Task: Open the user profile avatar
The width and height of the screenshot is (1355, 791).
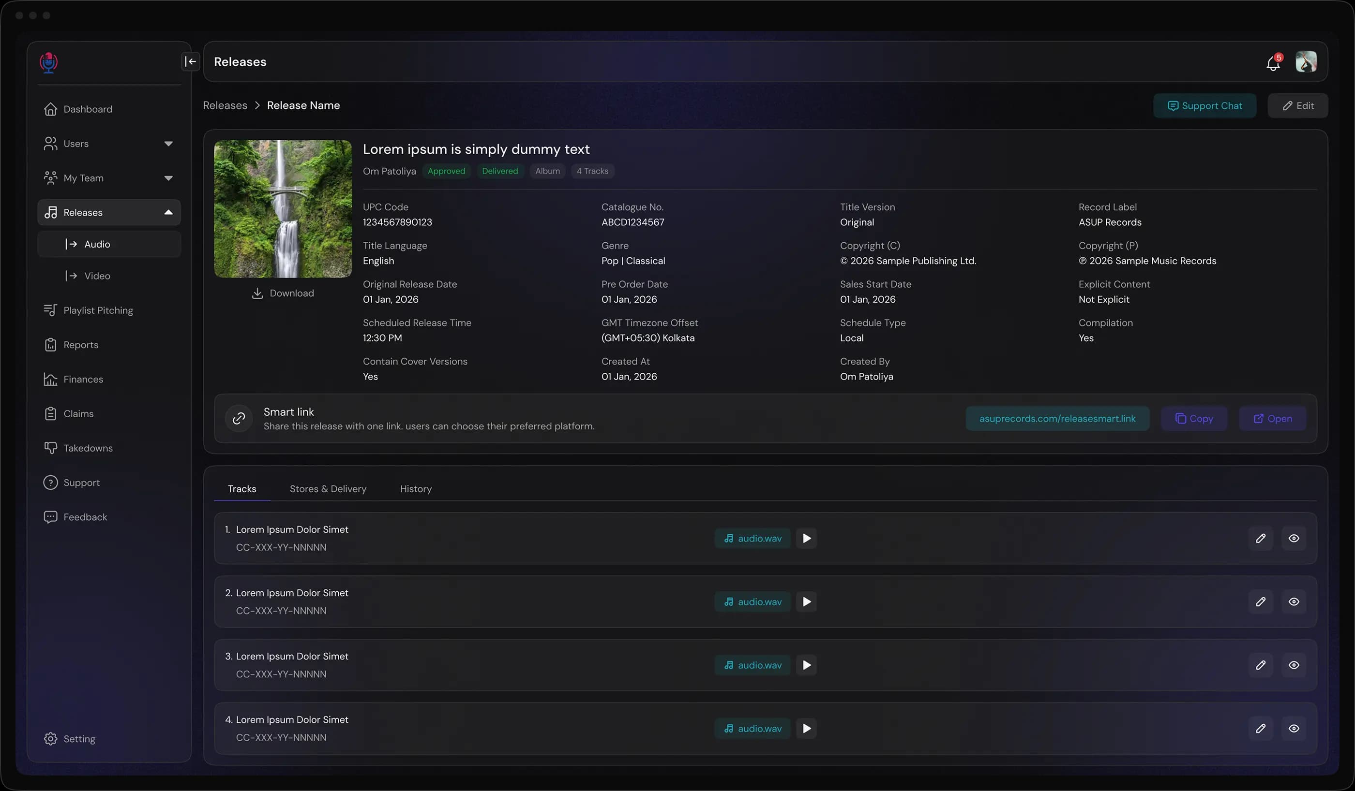Action: [x=1306, y=62]
